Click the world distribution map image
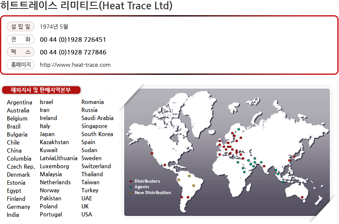Screen dimensions: 339x224 pyautogui.click(x=227, y=152)
